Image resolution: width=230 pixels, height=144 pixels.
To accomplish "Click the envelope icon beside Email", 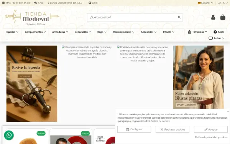I will pyautogui.click(x=90, y=3).
